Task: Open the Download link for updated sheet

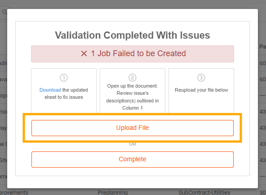Action: click(x=50, y=90)
